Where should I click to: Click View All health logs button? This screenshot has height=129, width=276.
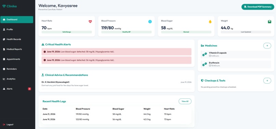click(185, 101)
